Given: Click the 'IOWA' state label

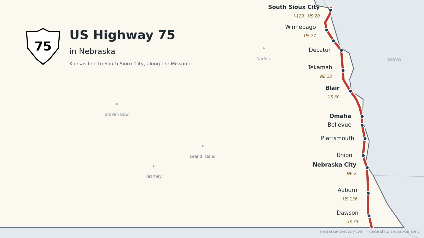Looking at the screenshot, I should 394,60.
